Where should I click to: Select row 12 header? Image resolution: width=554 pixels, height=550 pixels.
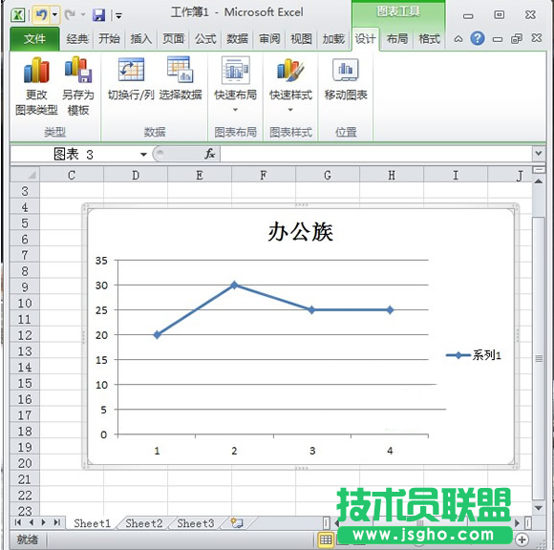coord(25,335)
